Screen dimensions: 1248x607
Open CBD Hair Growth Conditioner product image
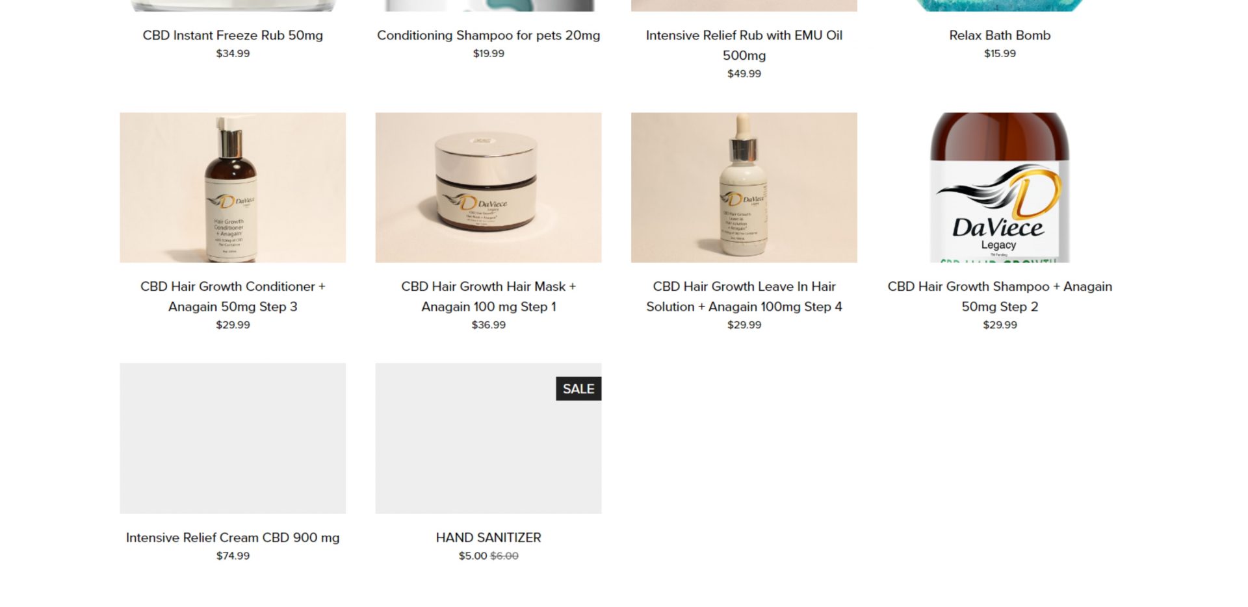coord(233,188)
